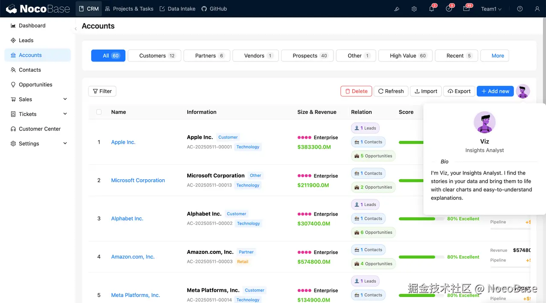
Task: Open the Microsoft Corporation account link
Action: (x=138, y=180)
